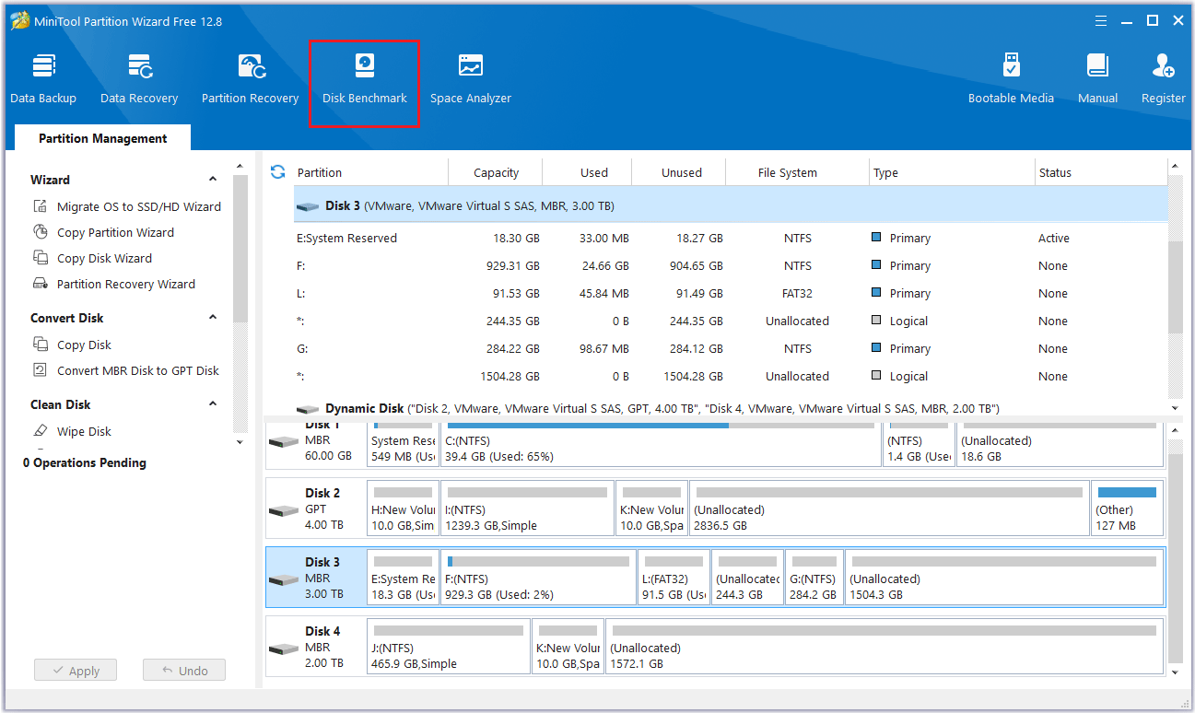Select 1572.1 GB unallocated block on Disk 4
The image size is (1195, 713).
click(885, 647)
